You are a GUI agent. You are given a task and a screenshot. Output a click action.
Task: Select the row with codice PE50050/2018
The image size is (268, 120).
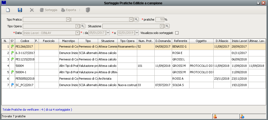point(25,79)
